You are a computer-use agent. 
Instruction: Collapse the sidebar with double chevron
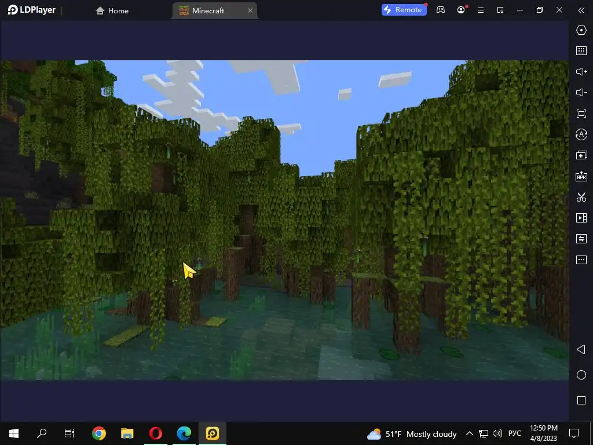tap(581, 10)
